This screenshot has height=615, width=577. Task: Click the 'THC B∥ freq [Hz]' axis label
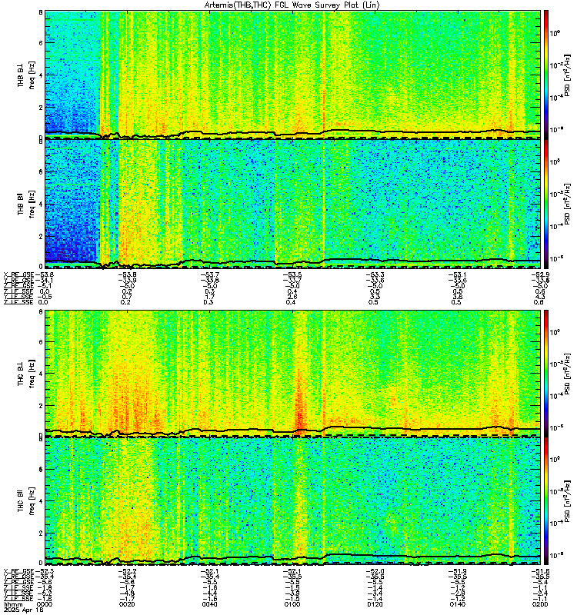click(26, 500)
